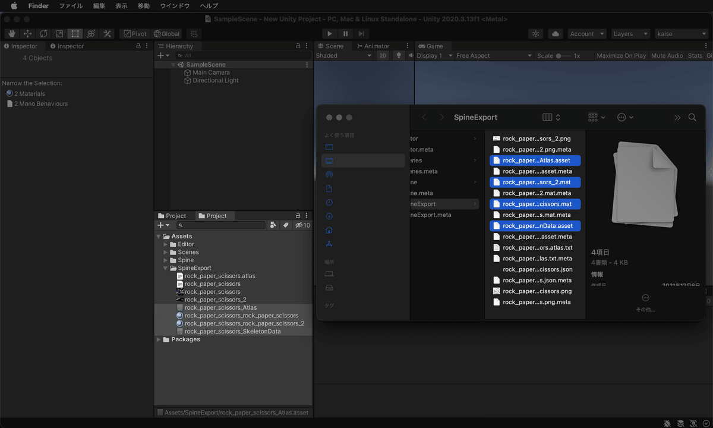
Task: Expand the Packages folder
Action: (x=159, y=339)
